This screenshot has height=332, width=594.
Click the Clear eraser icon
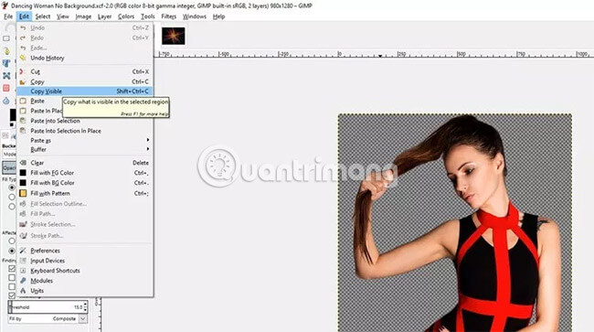click(23, 163)
